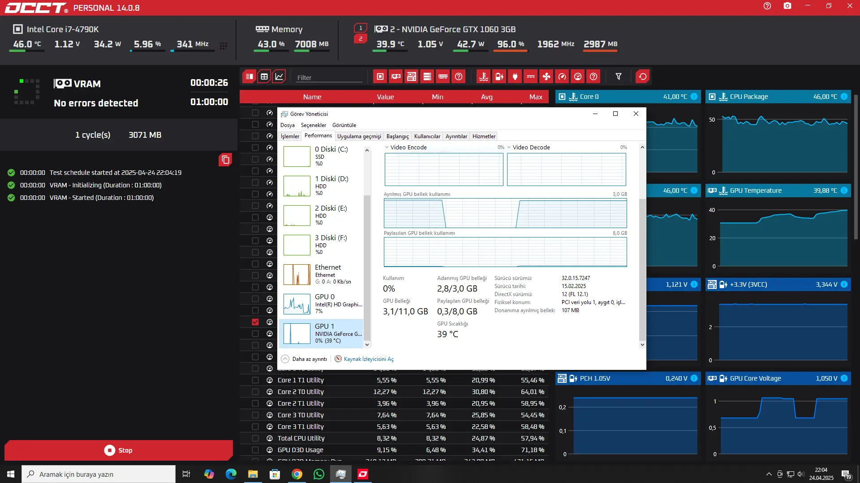
Task: Uncheck the red ticked sensor checkbox
Action: point(255,322)
